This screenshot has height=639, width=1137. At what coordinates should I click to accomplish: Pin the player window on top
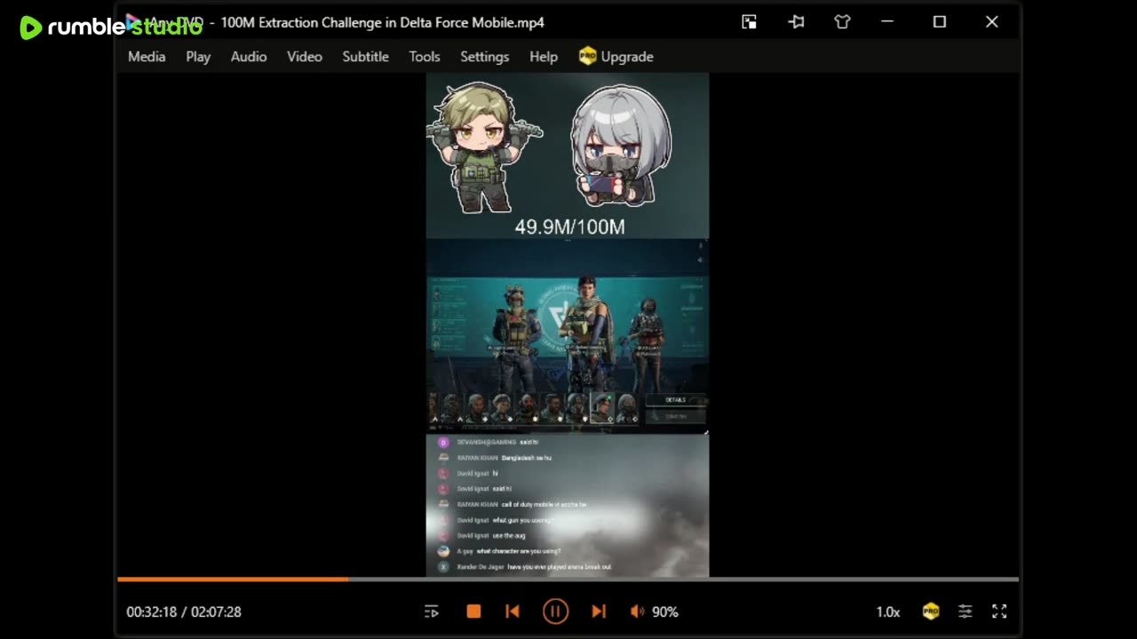[796, 22]
